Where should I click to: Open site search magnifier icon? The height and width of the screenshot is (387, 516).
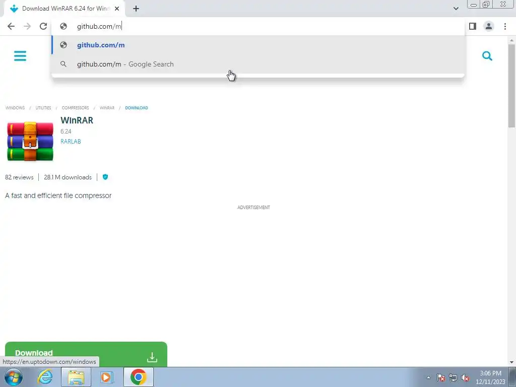coord(487,56)
